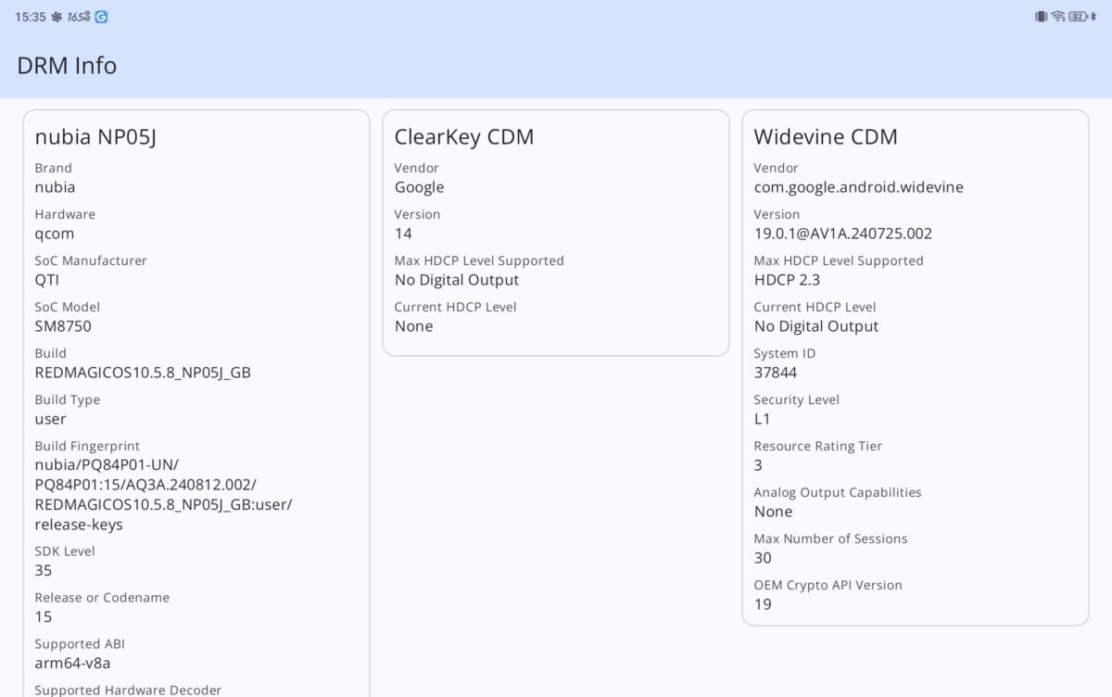This screenshot has width=1112, height=697.
Task: Click the Supported ABI label
Action: point(81,643)
